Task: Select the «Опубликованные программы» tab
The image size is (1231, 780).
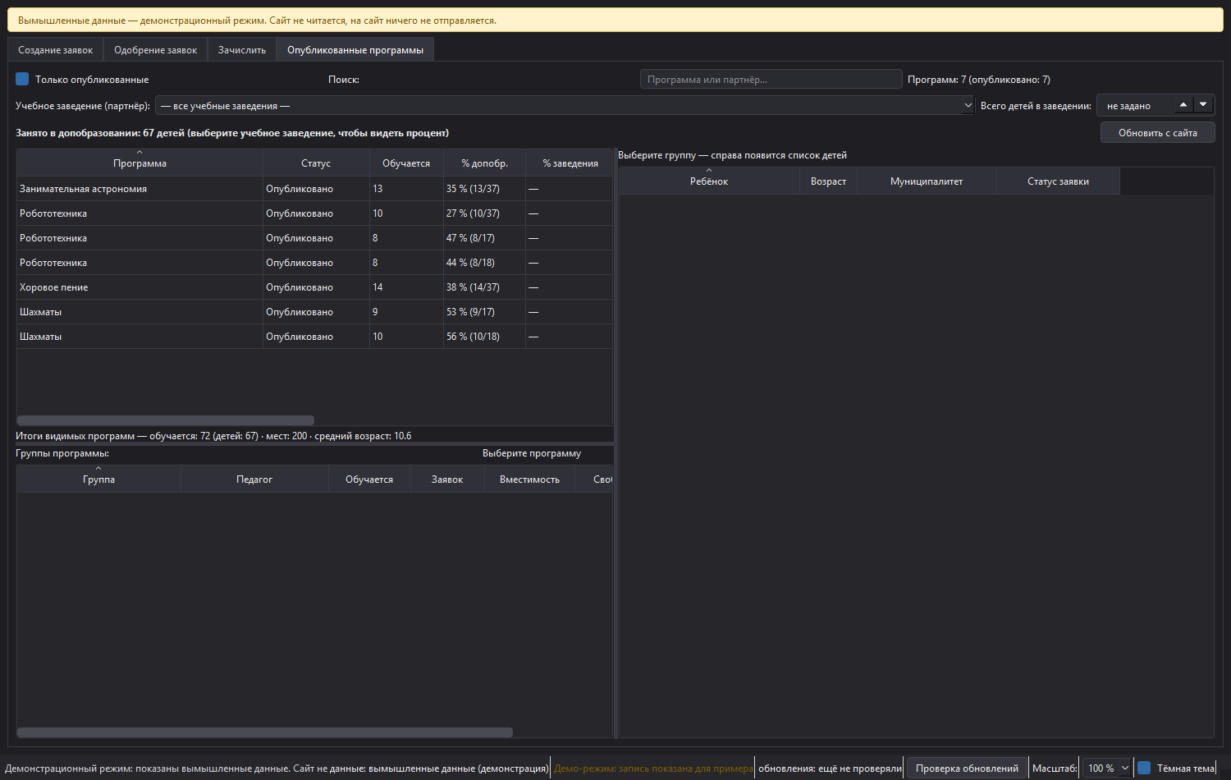Action: point(355,50)
